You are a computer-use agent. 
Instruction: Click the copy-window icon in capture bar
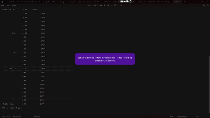point(127,1)
